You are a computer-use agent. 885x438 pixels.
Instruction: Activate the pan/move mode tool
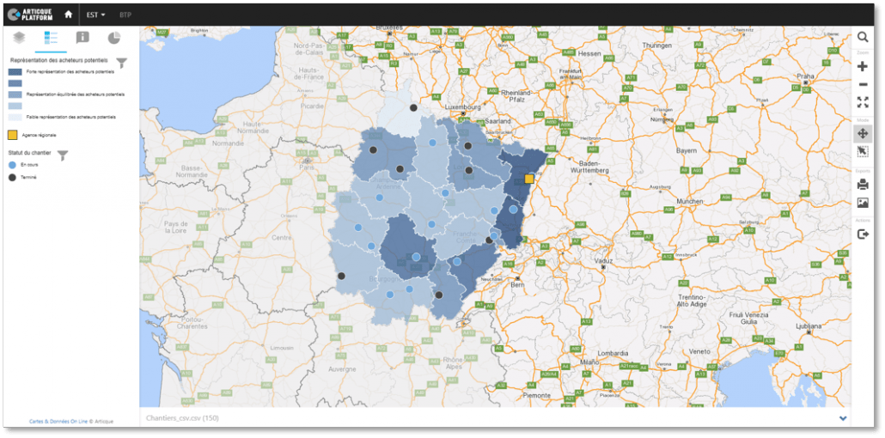point(863,133)
